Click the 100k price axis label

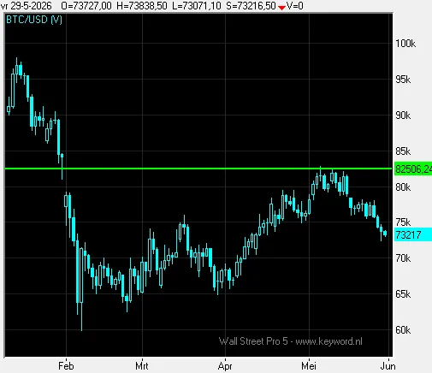(x=405, y=44)
